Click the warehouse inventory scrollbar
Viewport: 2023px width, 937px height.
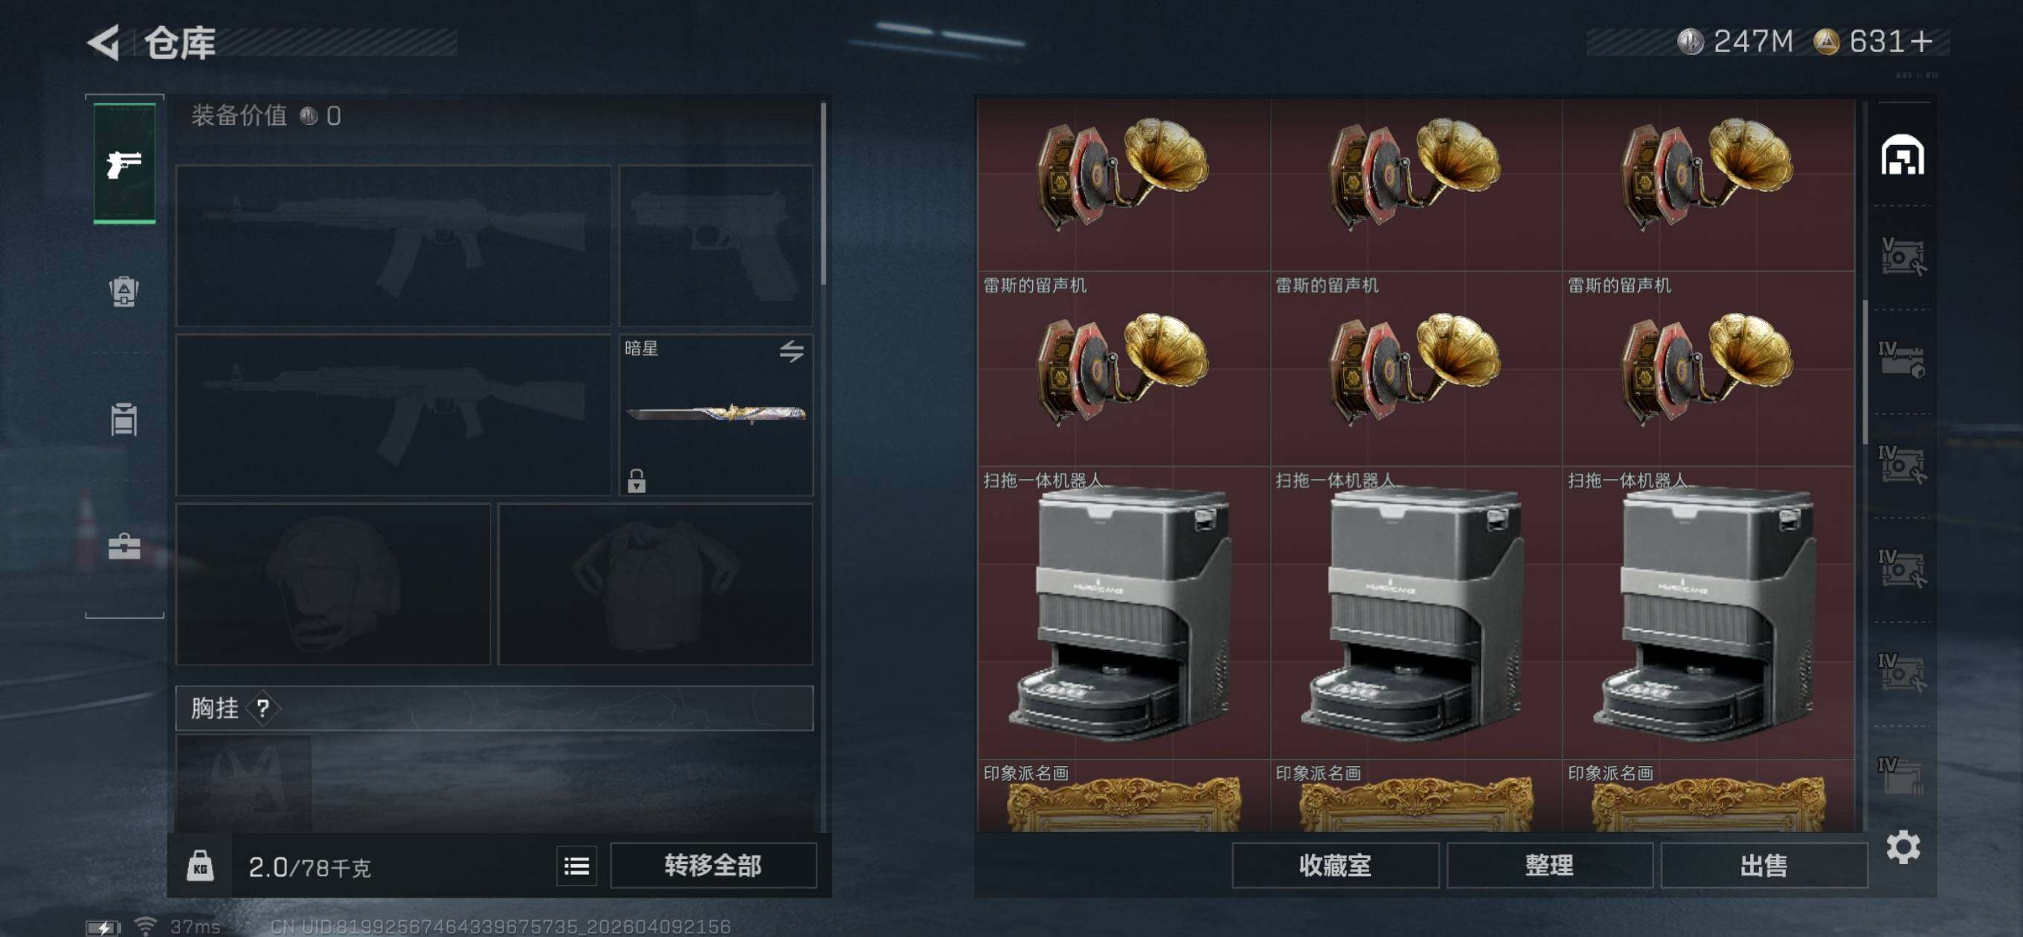[1865, 371]
